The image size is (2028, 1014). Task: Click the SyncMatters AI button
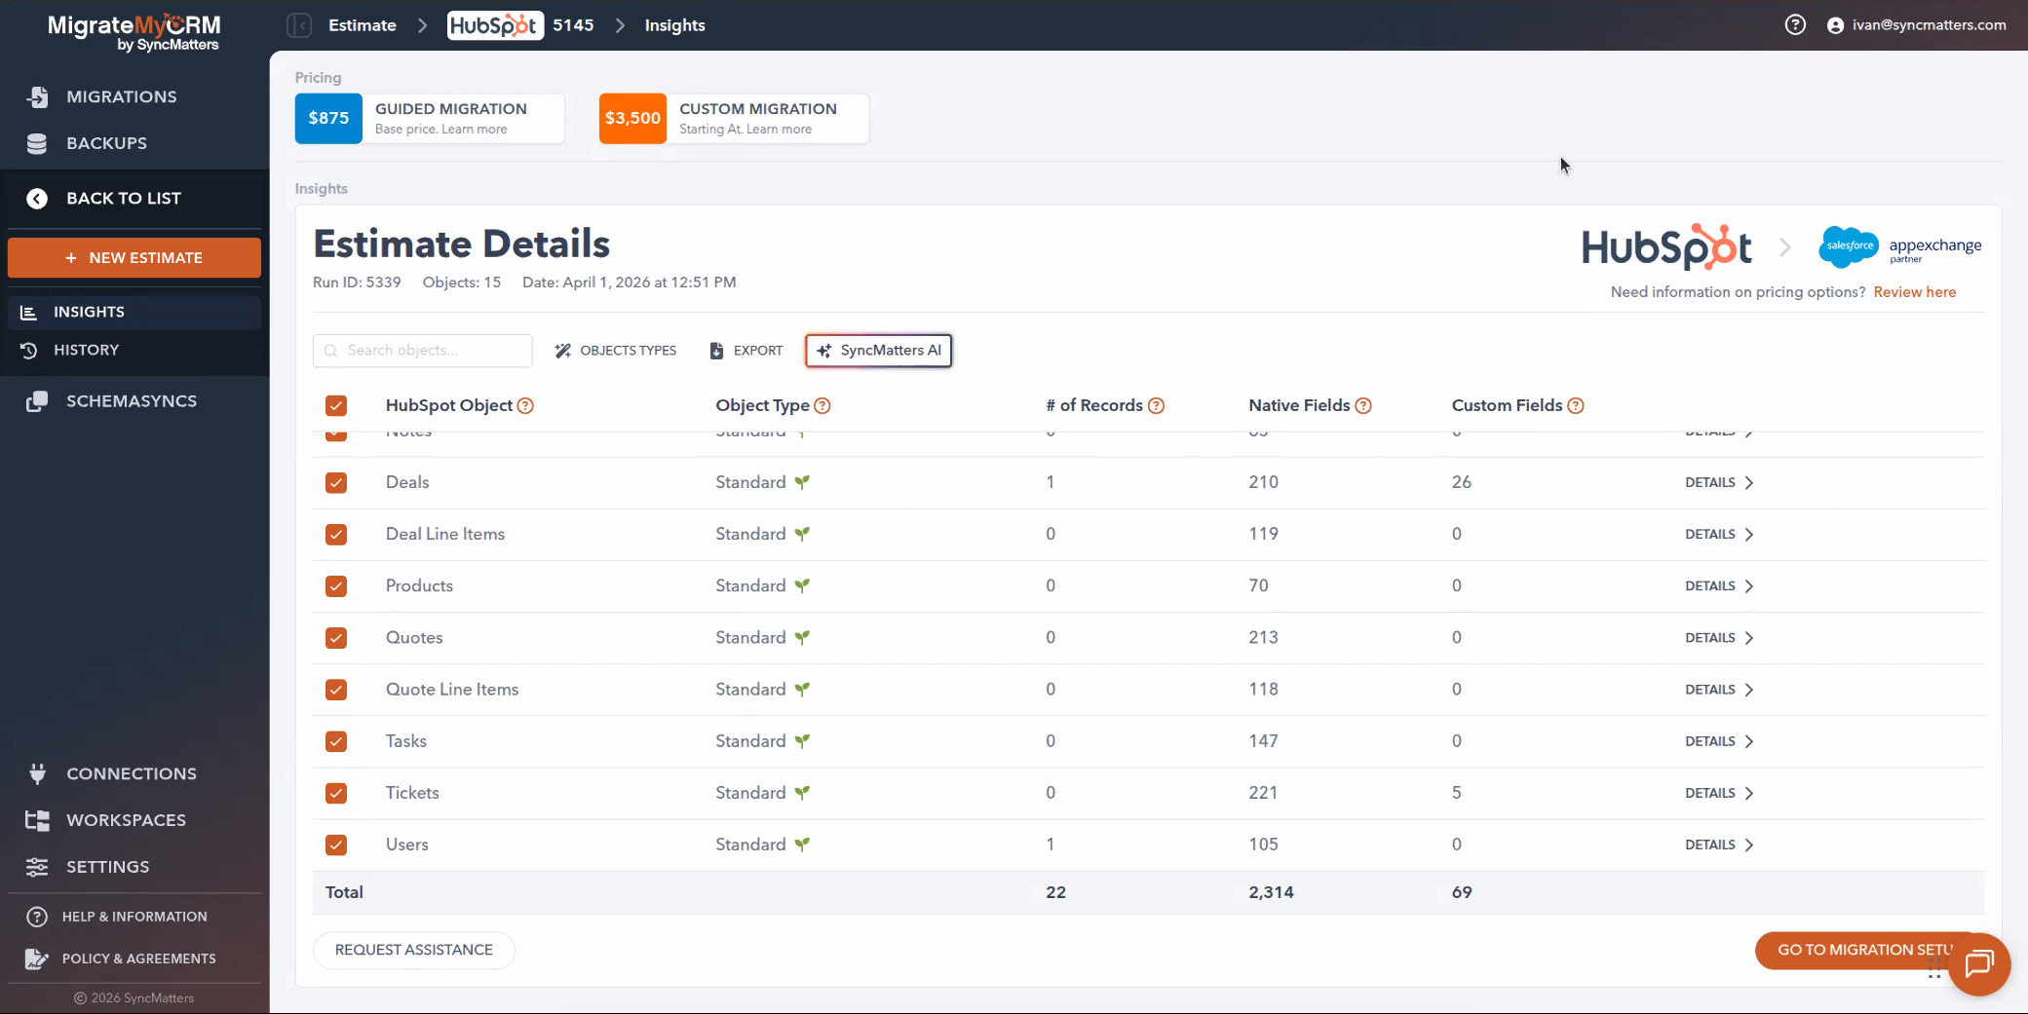879,351
